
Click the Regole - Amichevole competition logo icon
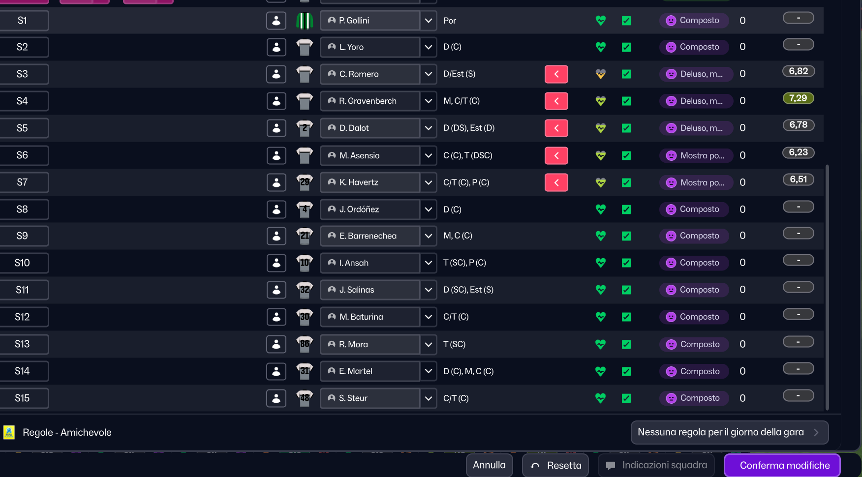tap(9, 432)
